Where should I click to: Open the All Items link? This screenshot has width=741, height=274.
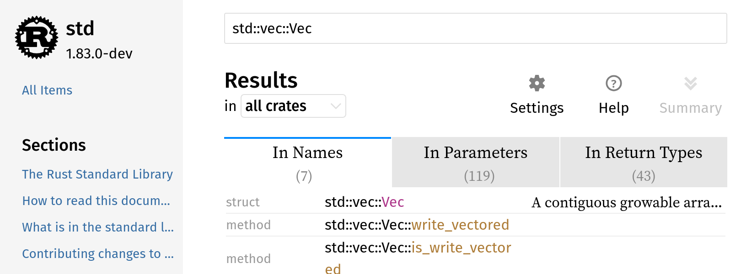(47, 90)
